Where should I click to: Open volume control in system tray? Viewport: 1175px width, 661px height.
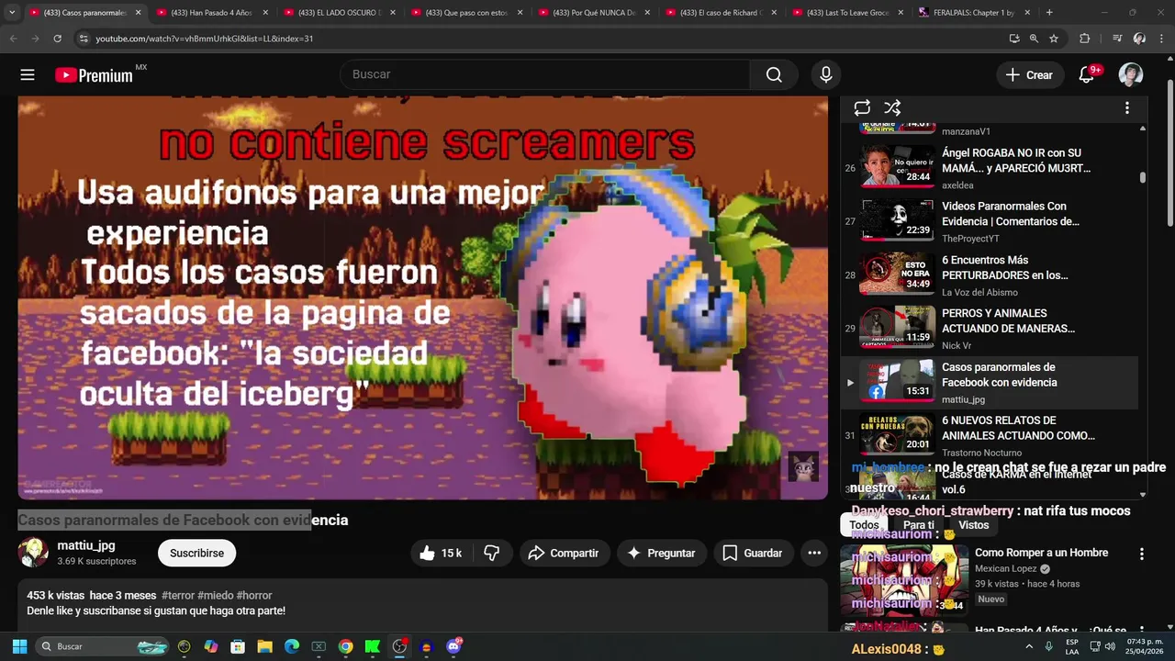coord(1110,646)
